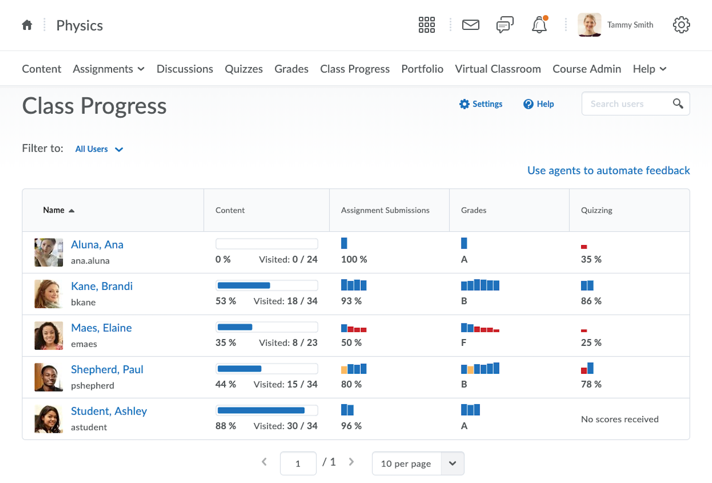This screenshot has height=483, width=712.
Task: Expand the Help nav dropdown
Action: tap(649, 69)
